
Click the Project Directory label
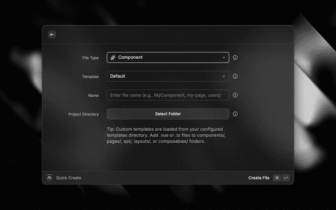click(83, 114)
